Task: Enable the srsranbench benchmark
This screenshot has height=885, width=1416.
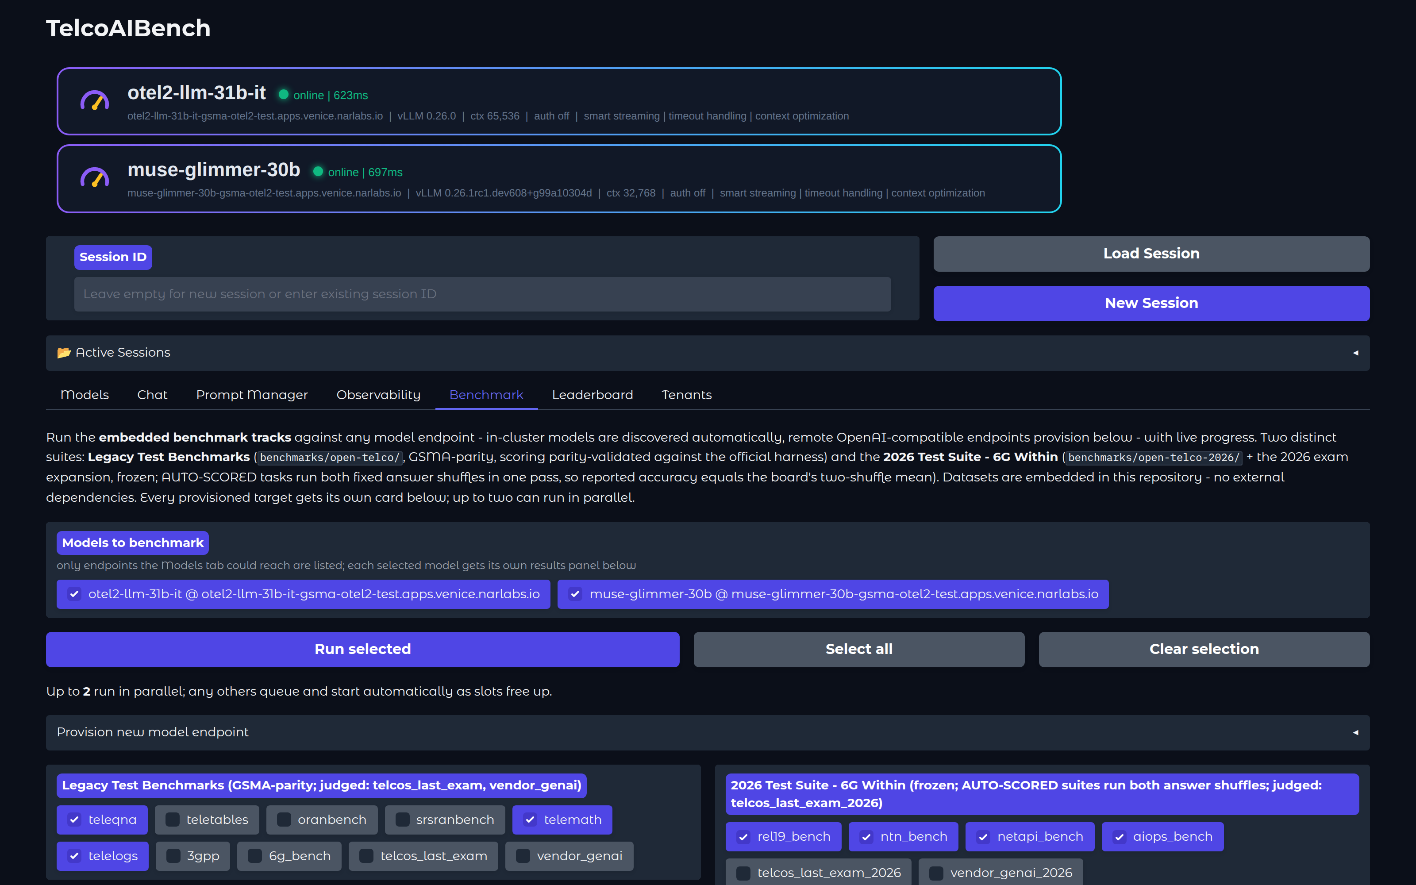Action: coord(403,820)
